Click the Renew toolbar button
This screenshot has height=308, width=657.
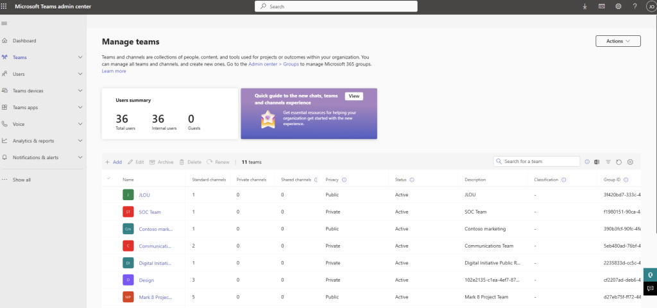(218, 162)
